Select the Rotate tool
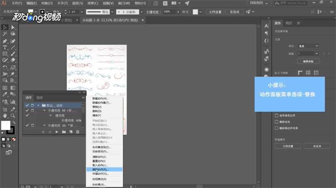Viewport: 336px width, 188px height. pyautogui.click(x=5, y=67)
